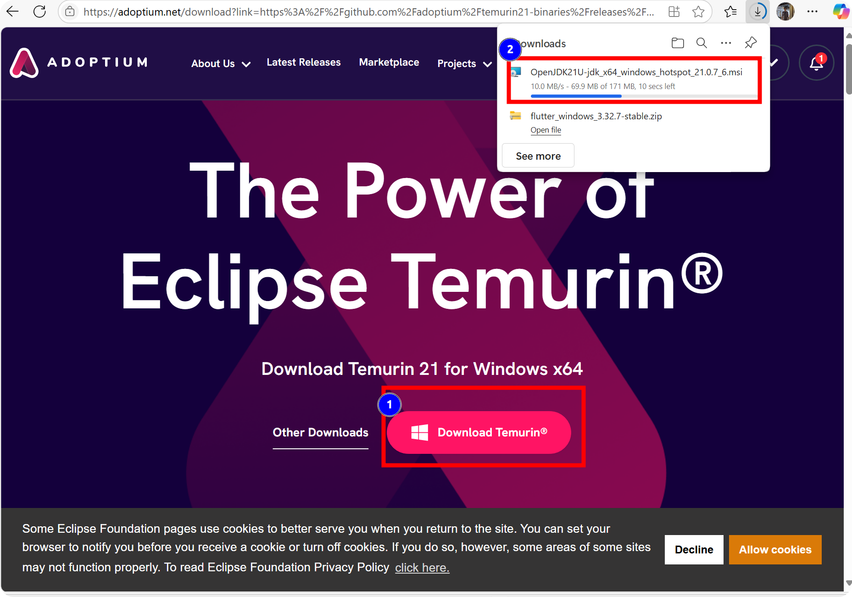Click the scrollbar down arrow
The height and width of the screenshot is (597, 852).
pos(848,583)
